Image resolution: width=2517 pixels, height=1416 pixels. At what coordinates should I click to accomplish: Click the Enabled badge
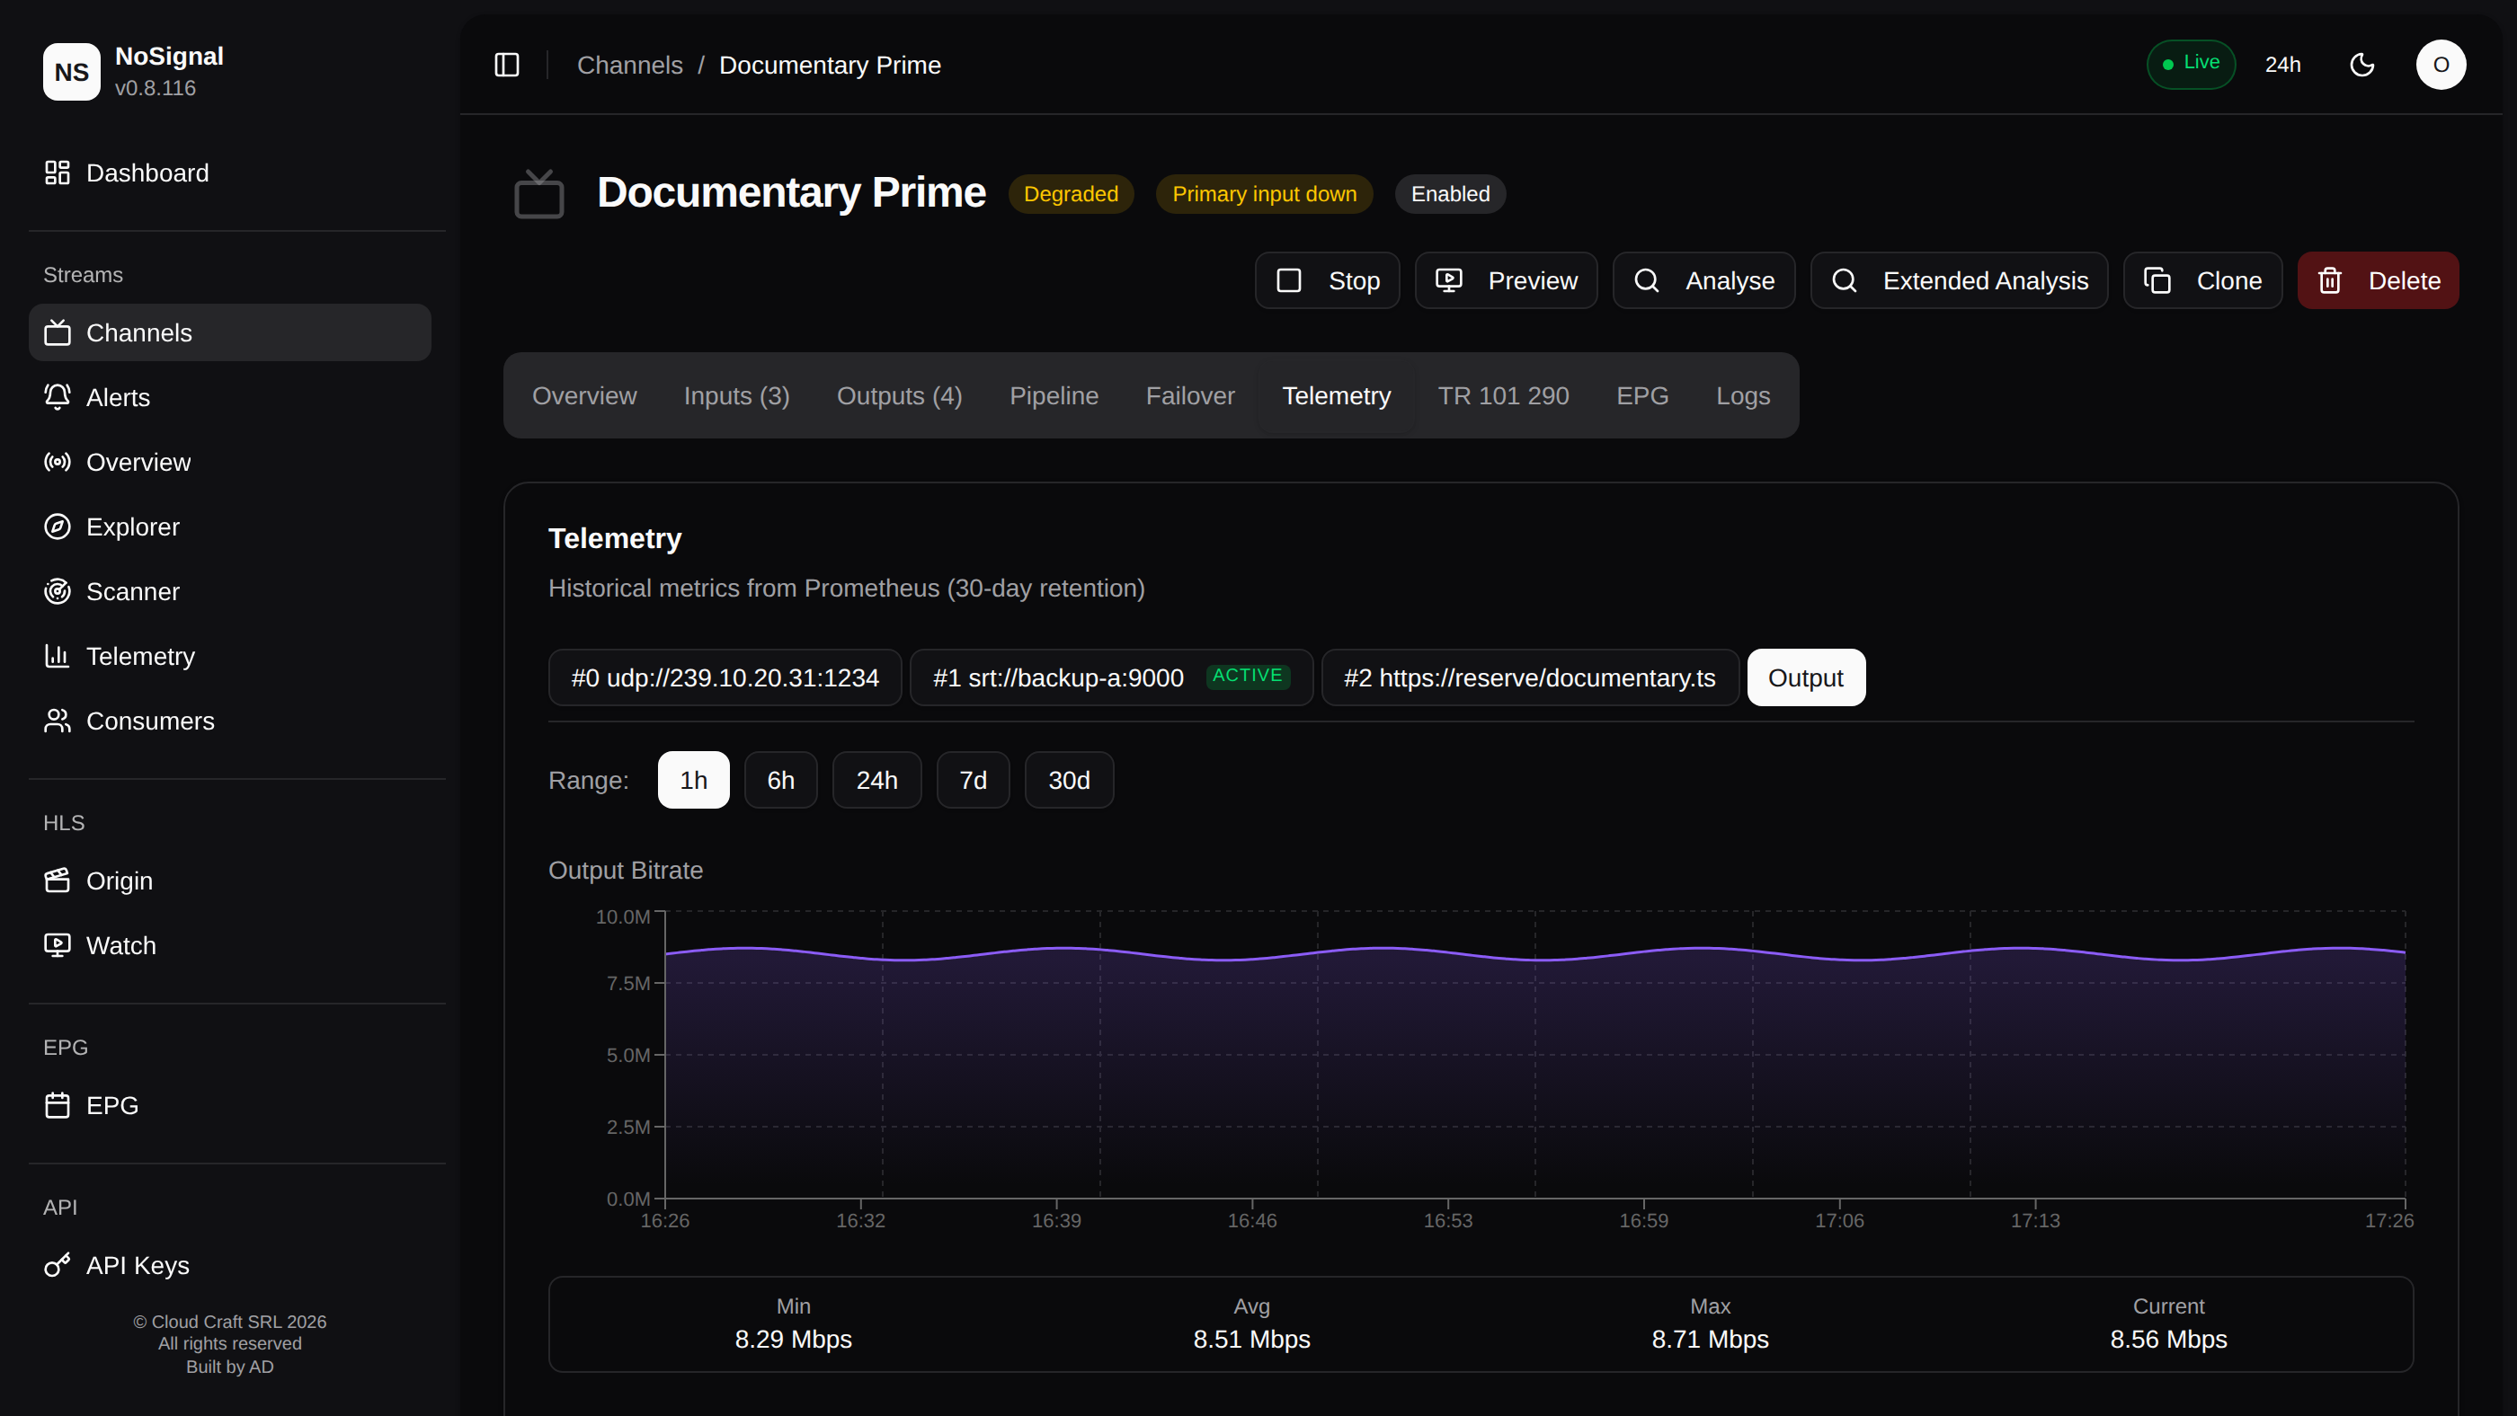point(1450,193)
